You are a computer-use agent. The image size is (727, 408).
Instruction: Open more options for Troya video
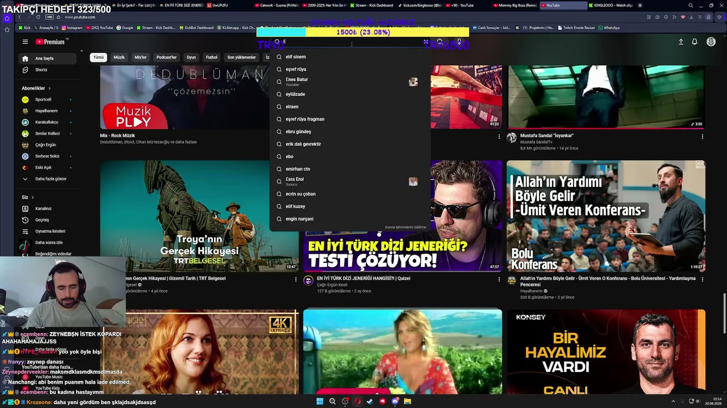pyautogui.click(x=295, y=279)
